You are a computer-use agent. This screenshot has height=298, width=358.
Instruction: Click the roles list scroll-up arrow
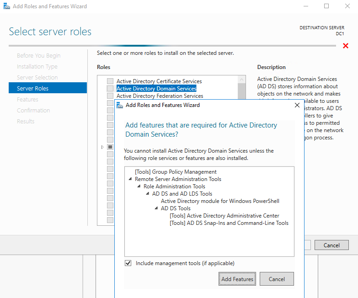click(x=242, y=80)
